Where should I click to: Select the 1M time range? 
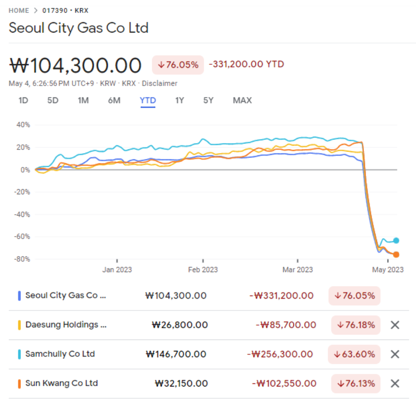(83, 100)
